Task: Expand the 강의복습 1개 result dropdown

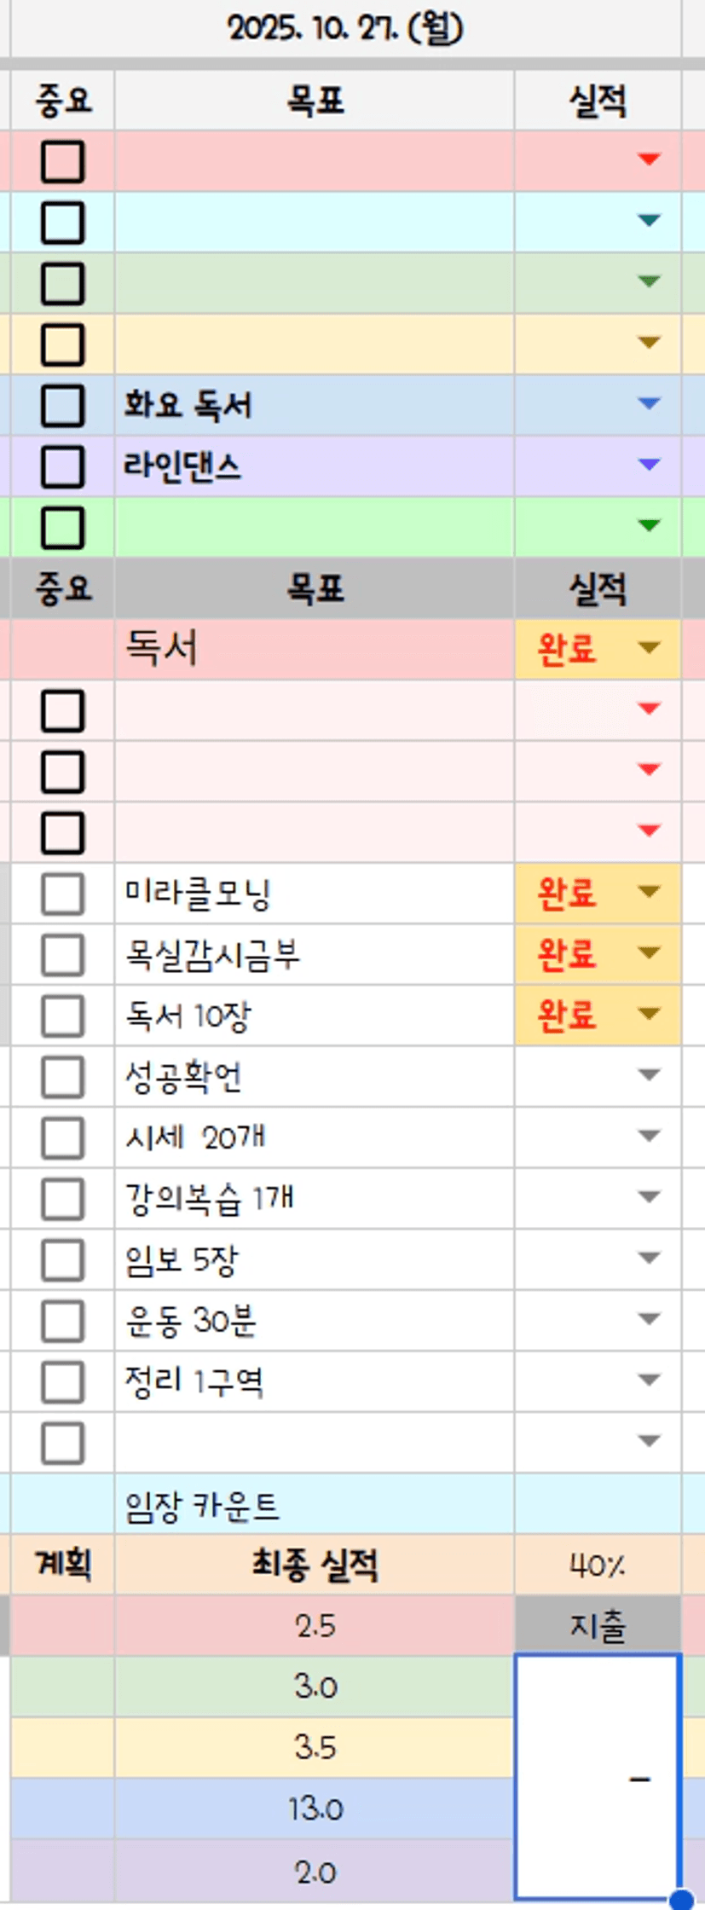Action: (649, 1197)
